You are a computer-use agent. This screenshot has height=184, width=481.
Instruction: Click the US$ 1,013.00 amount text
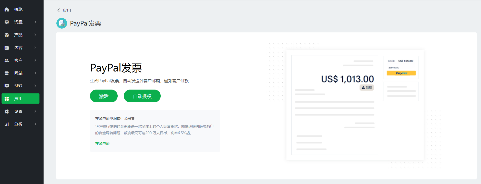[x=347, y=79]
